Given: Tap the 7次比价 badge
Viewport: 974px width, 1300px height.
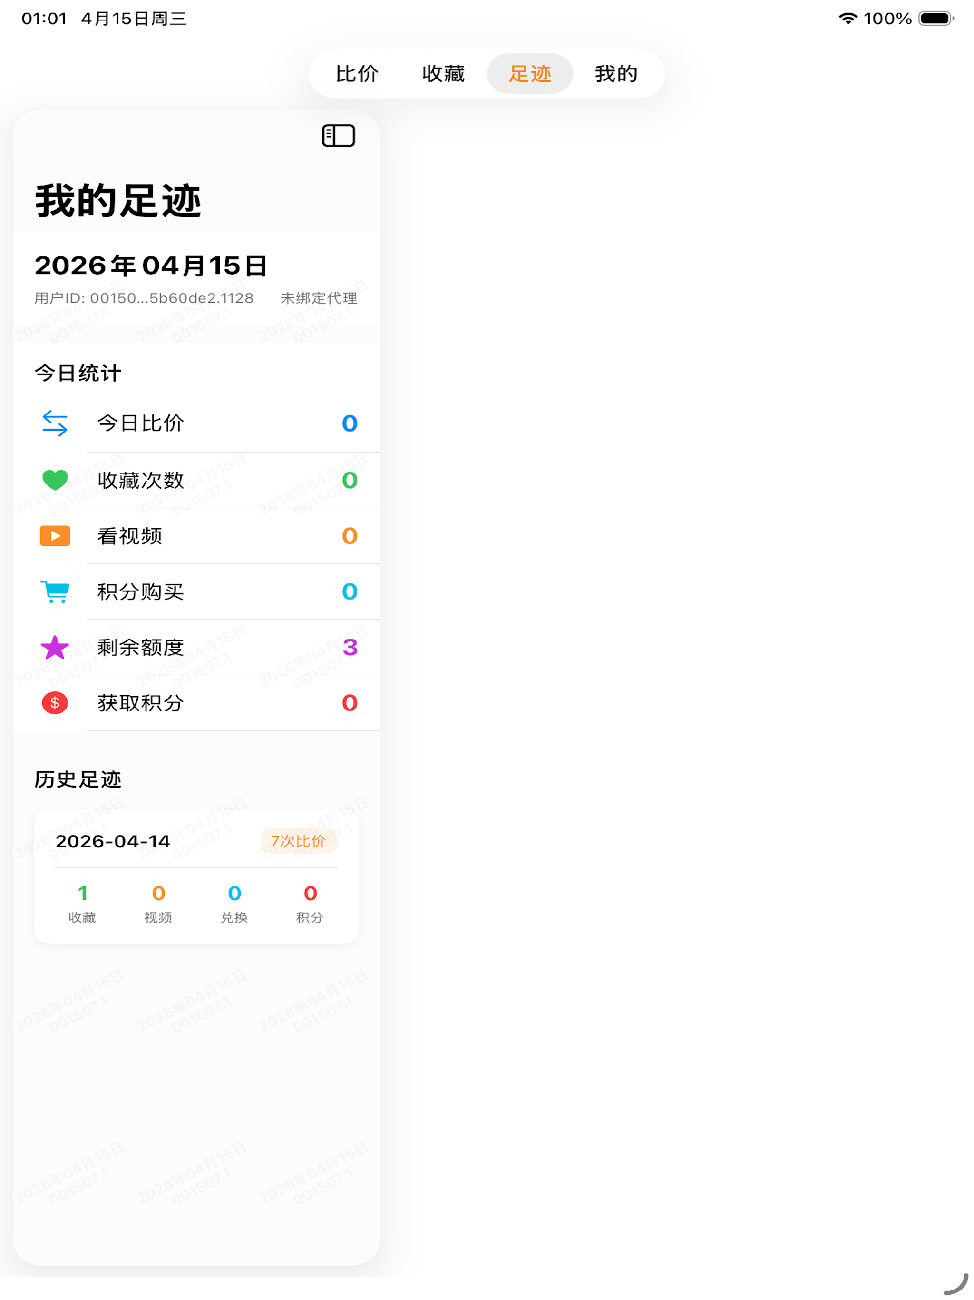Looking at the screenshot, I should (298, 841).
